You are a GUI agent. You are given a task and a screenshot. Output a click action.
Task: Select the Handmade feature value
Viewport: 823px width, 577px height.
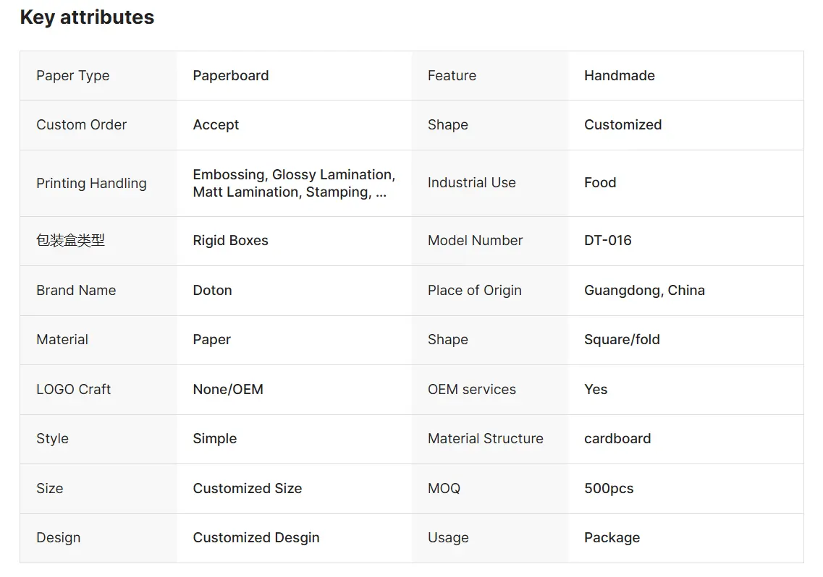(x=620, y=75)
